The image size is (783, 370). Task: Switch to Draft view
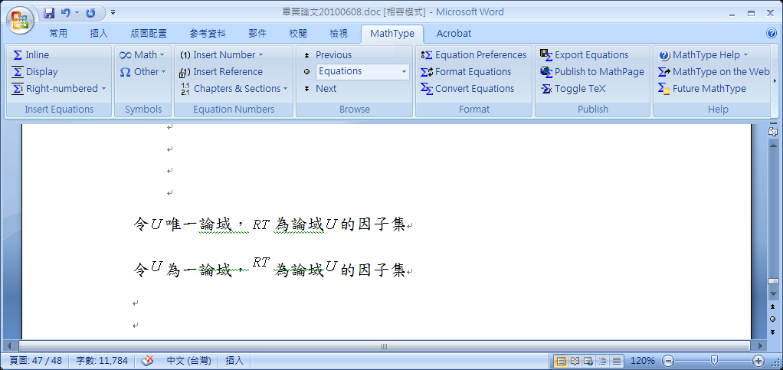(617, 361)
